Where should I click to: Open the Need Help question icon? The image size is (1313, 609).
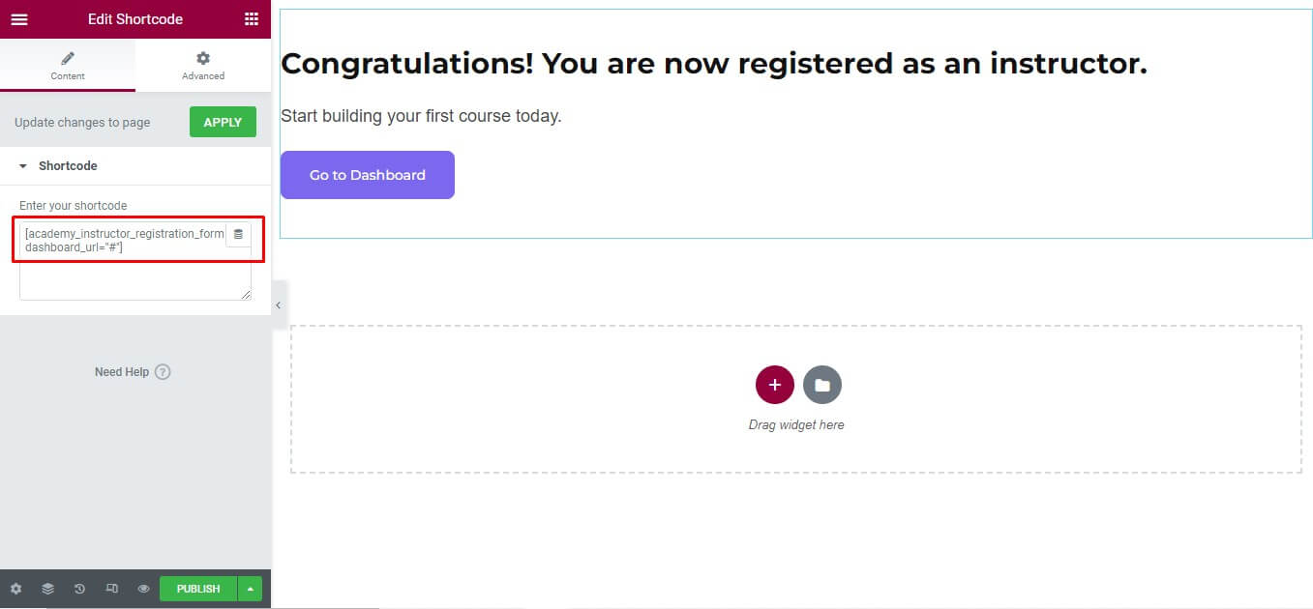(163, 372)
